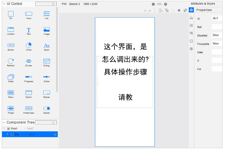The height and width of the screenshot is (149, 225).
Task: Collapse the Root tree node
Action: click(x=4, y=128)
